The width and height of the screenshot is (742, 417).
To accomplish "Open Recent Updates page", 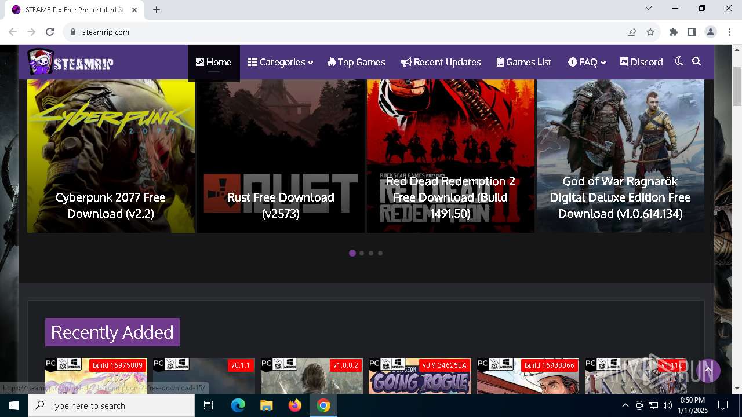I will point(441,62).
